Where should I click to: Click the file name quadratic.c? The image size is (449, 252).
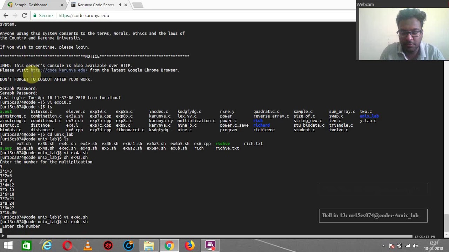[267, 112]
